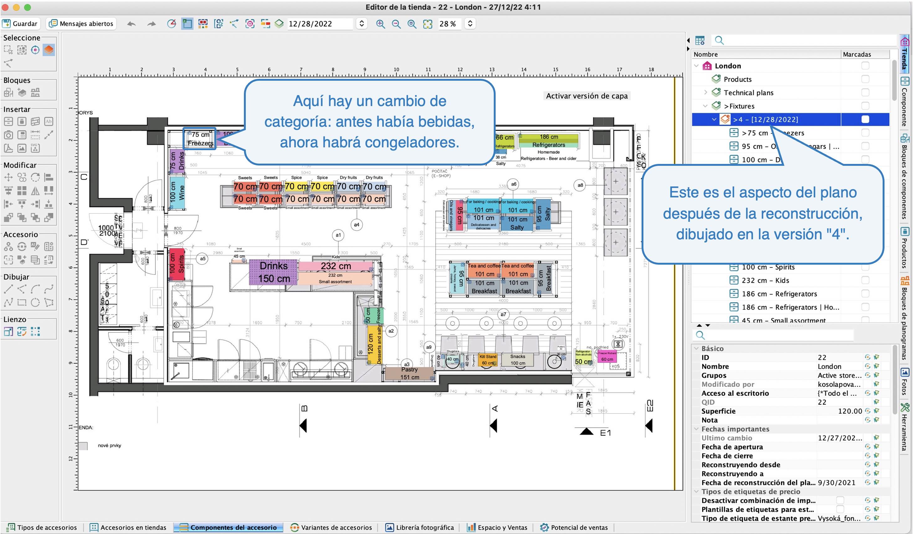Switch to Tipos de accesorios tab

(42, 527)
